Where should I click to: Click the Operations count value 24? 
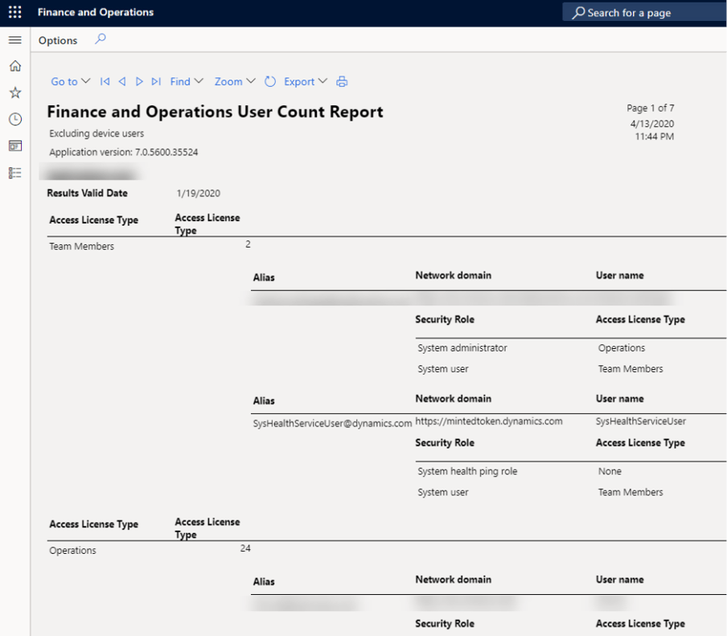pyautogui.click(x=245, y=548)
